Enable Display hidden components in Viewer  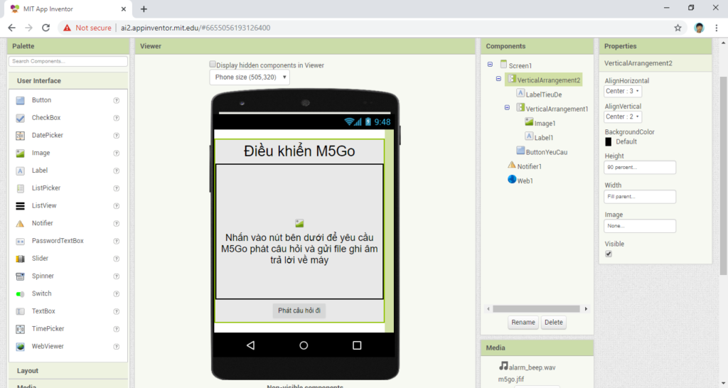pyautogui.click(x=213, y=65)
